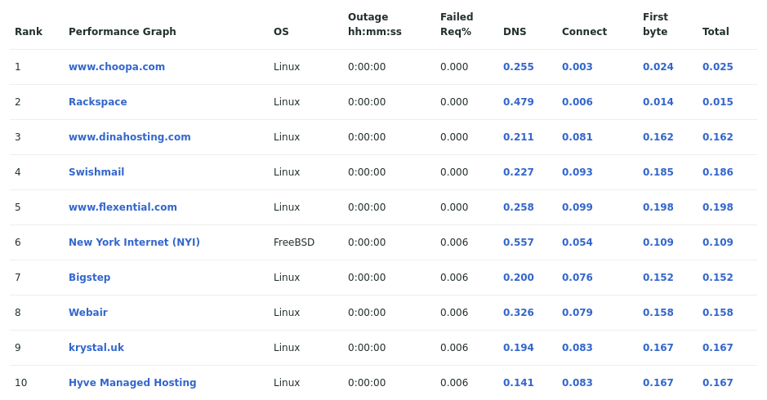The width and height of the screenshot is (767, 400).
Task: Click the Performance Graph column header
Action: coord(123,32)
